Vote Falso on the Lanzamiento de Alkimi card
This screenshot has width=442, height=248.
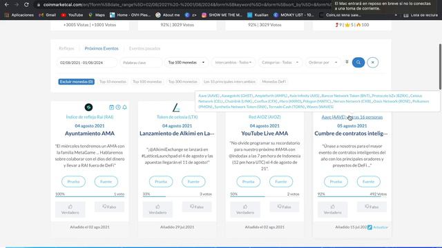(x=197, y=207)
